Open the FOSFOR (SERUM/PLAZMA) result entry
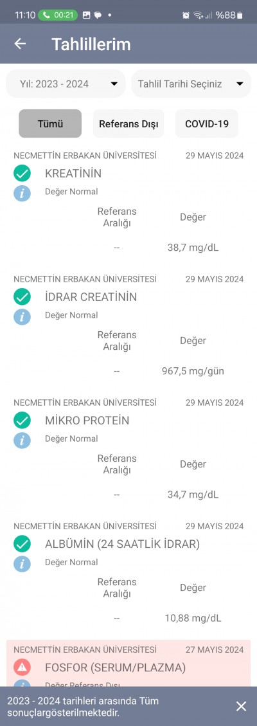257x726 pixels. coord(128,664)
